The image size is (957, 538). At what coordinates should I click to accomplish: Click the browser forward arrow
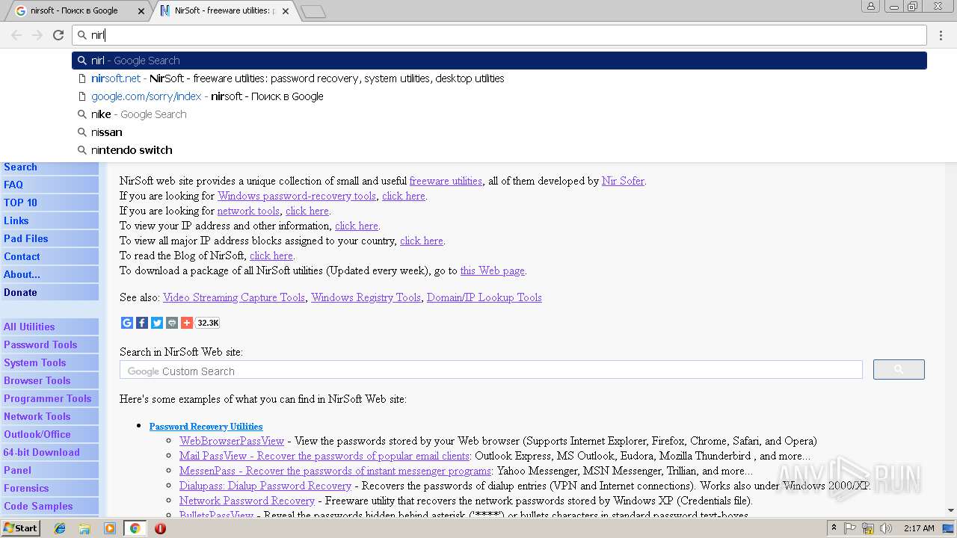[37, 35]
